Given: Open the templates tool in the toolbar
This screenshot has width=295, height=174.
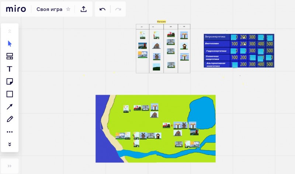Looking at the screenshot, I should click(10, 56).
